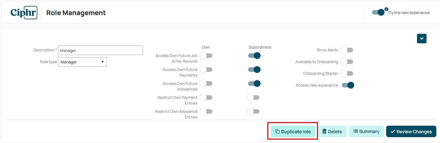Screen dimensions: 440x143
Task: Disable Subordinate toggle for Future Allowances
Action: [x=254, y=84]
